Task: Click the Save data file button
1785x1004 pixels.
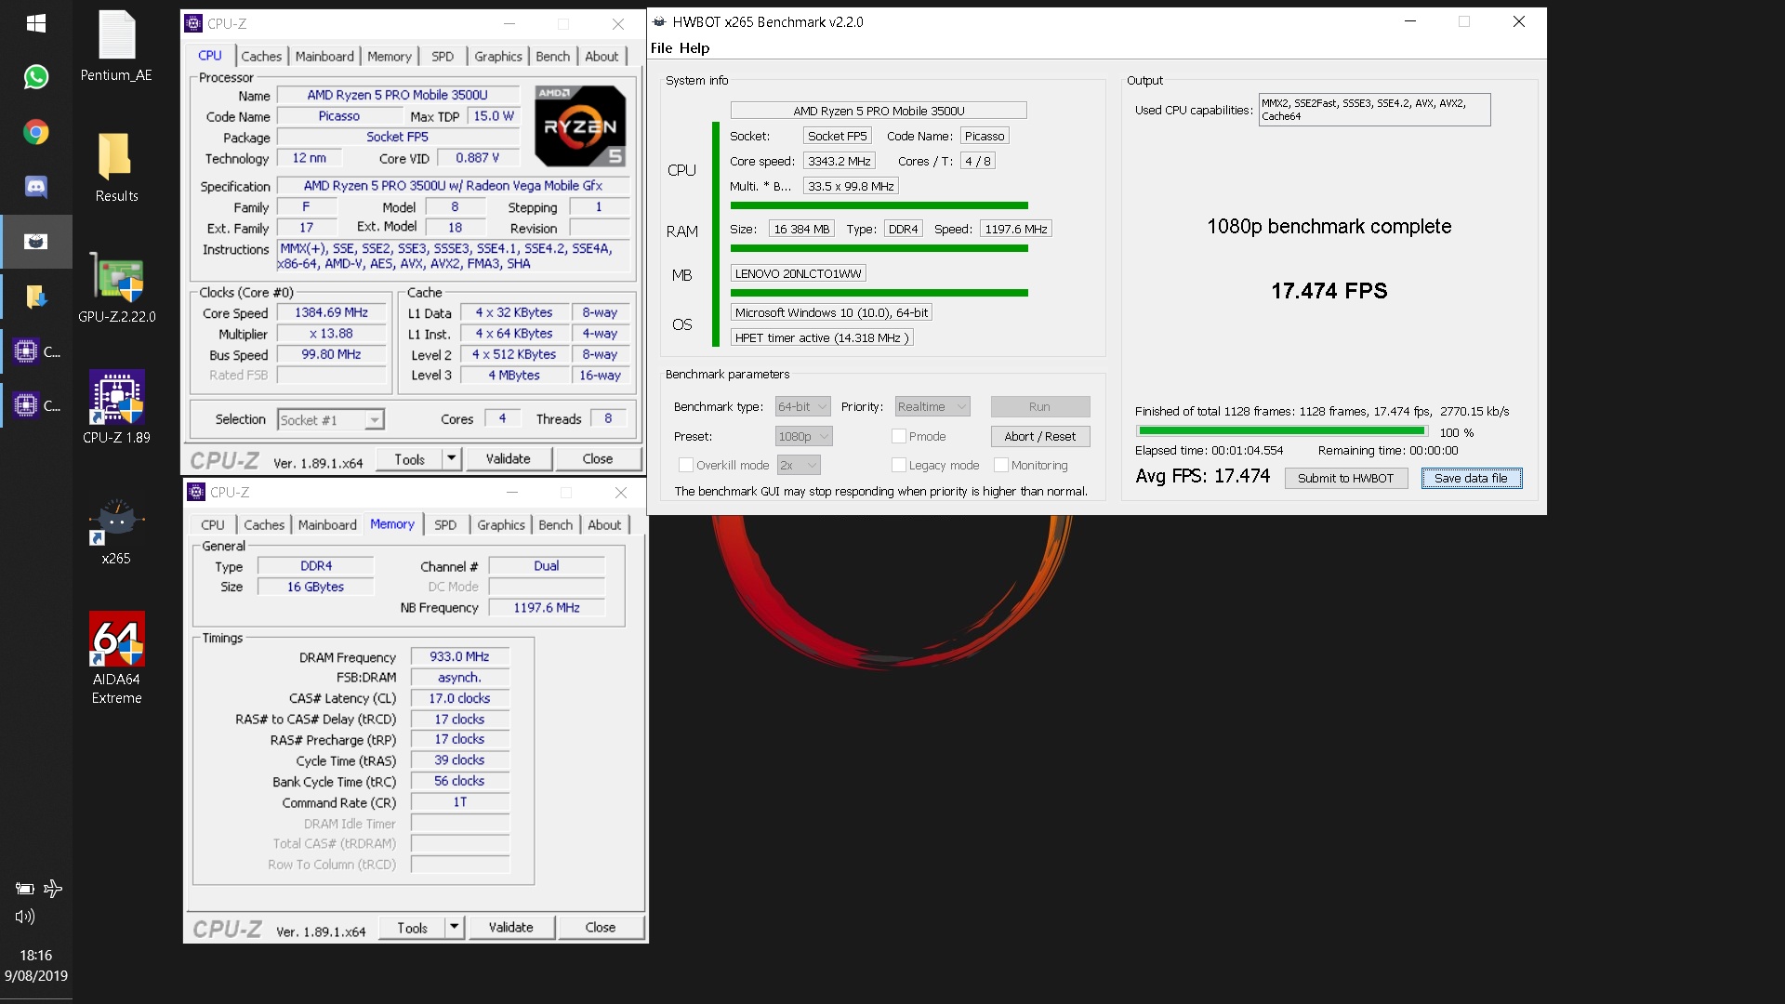Action: point(1471,478)
